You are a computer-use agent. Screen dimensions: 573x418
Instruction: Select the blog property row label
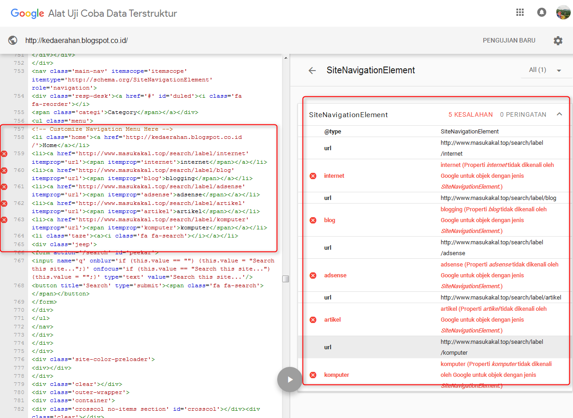click(330, 220)
